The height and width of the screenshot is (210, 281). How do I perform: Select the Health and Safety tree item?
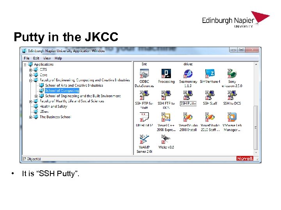tap(53, 107)
